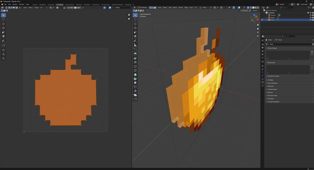Switch to the Geometry Nodes workspace tab
Viewport: 314px width, 170px height.
pos(117,4)
